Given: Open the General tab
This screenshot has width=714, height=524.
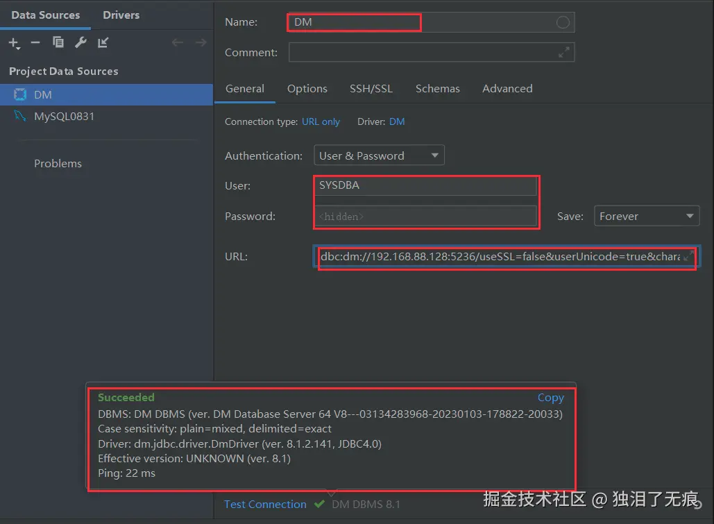Looking at the screenshot, I should (244, 88).
